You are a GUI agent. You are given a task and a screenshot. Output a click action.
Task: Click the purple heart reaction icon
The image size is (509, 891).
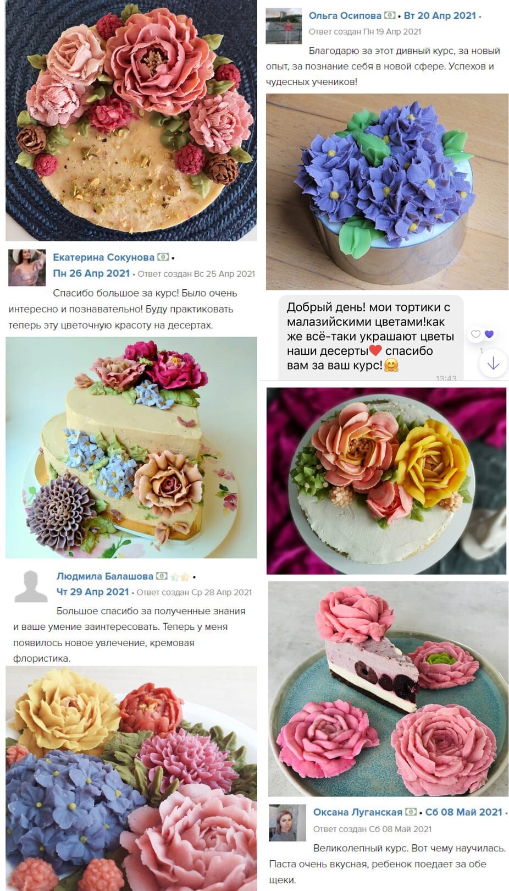pos(489,334)
